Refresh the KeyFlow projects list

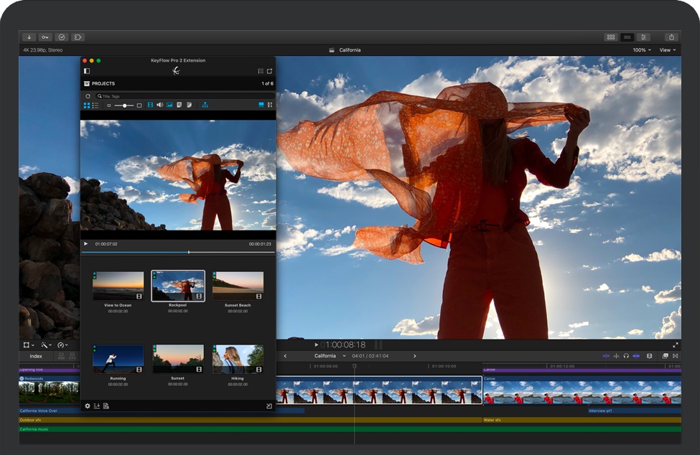tap(88, 95)
